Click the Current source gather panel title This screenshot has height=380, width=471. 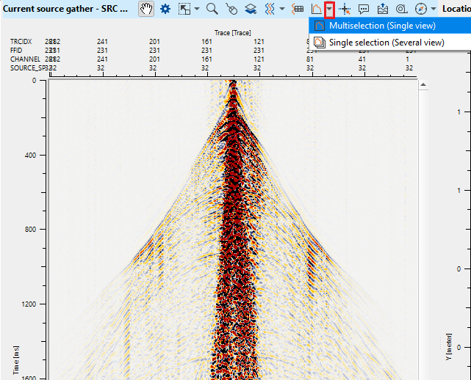tap(66, 9)
